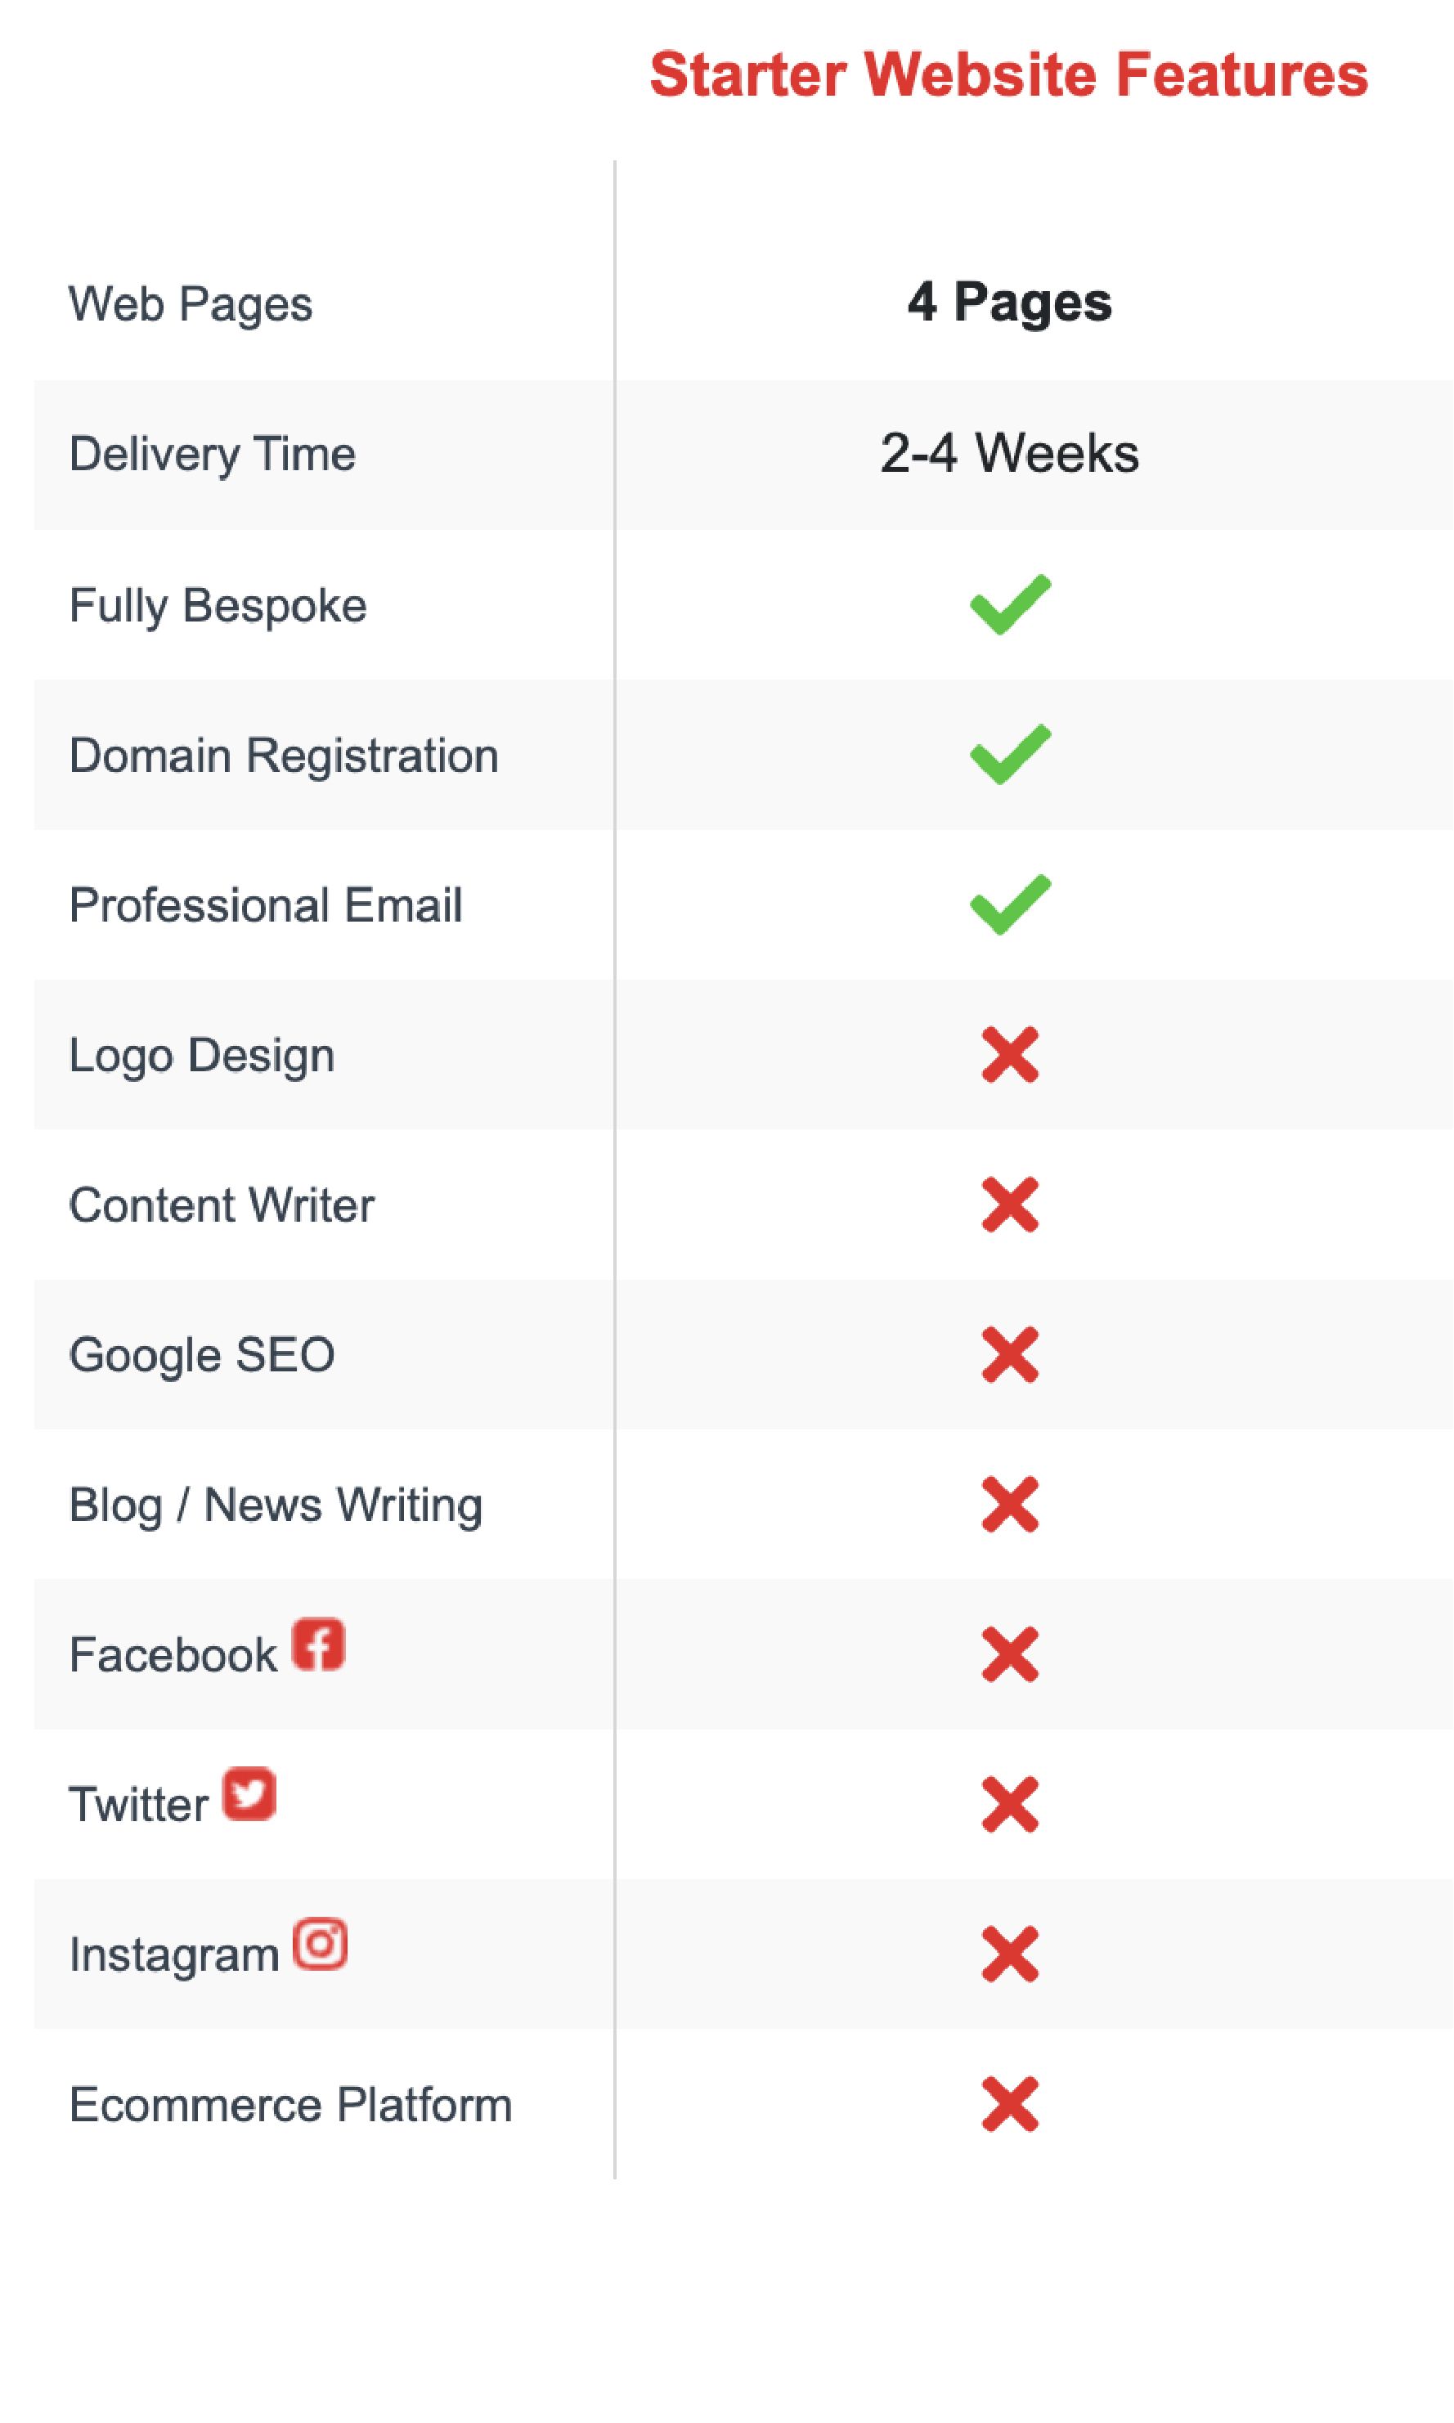Image resolution: width=1454 pixels, height=2423 pixels.
Task: Click the red X for Blog / News Writing
Action: 1010,1504
